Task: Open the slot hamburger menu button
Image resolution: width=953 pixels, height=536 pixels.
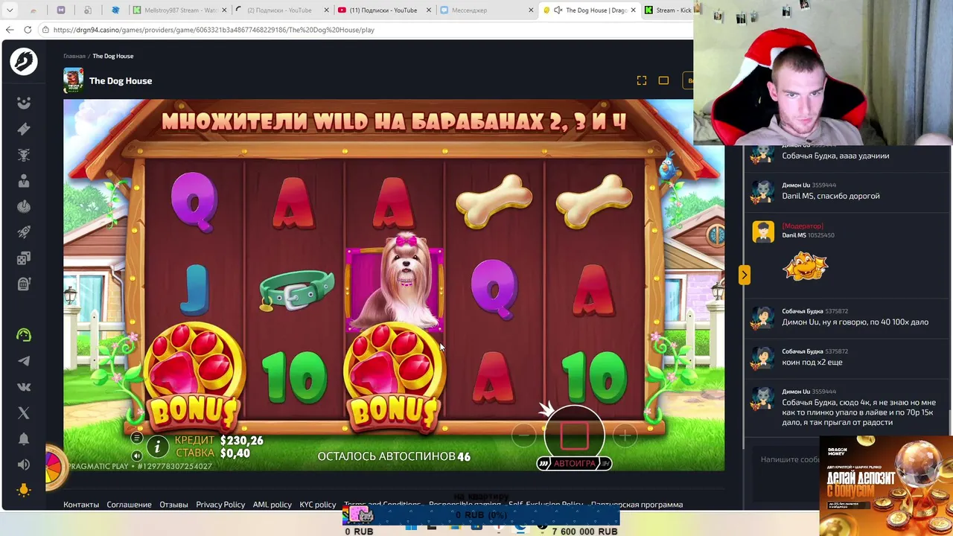Action: coord(137,438)
